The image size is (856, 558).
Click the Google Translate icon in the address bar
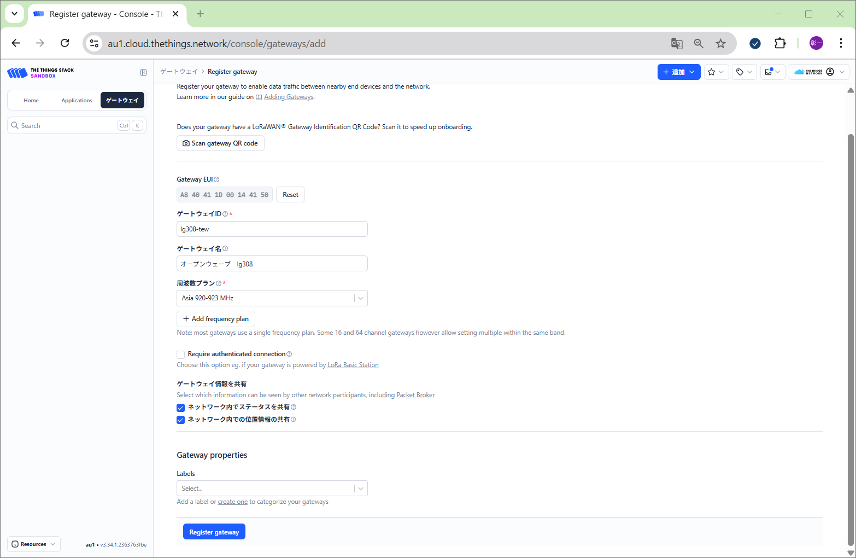coord(677,44)
